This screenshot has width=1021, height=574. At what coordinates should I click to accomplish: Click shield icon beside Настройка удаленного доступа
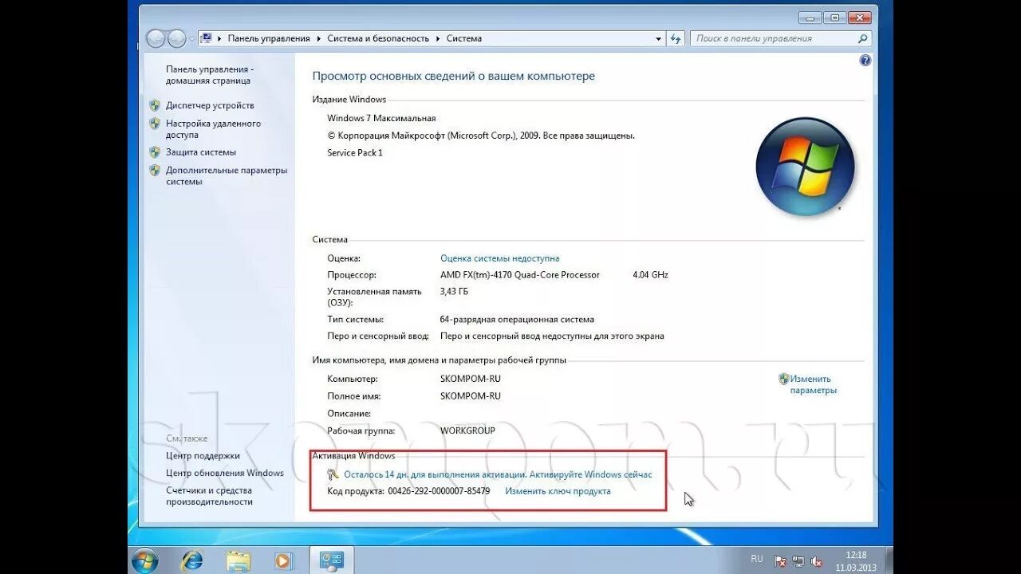(155, 124)
